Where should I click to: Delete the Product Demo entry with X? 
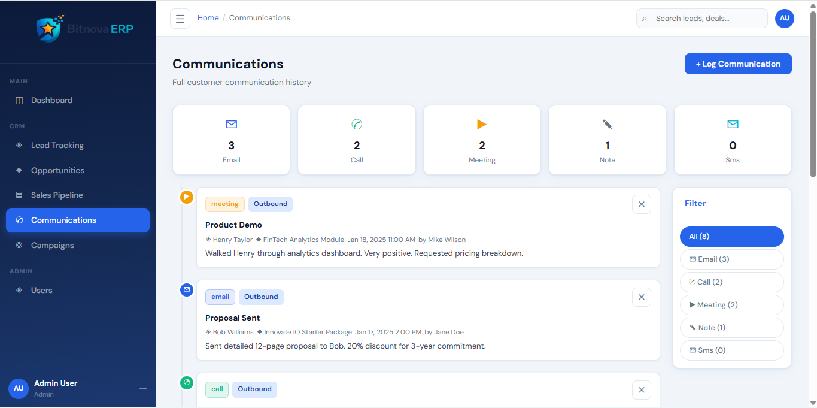pyautogui.click(x=641, y=204)
